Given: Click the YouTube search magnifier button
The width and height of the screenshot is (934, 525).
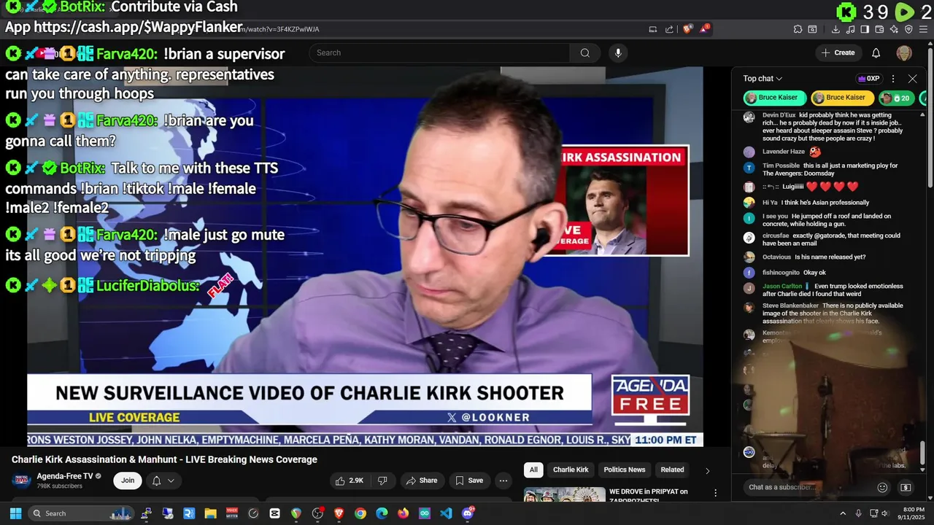Looking at the screenshot, I should [585, 52].
